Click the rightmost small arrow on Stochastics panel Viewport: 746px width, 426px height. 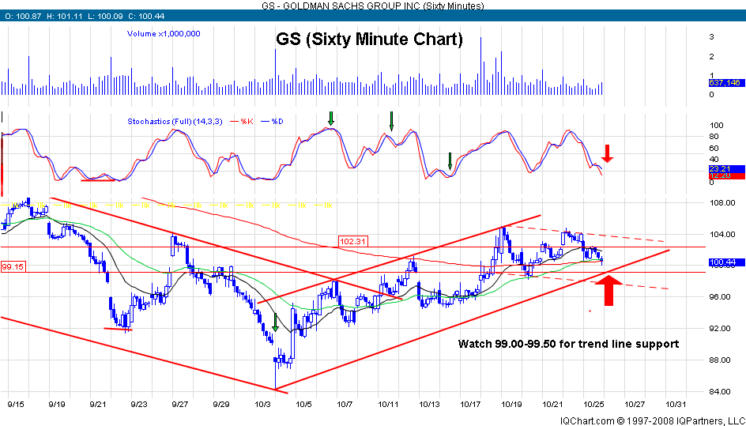(450, 161)
